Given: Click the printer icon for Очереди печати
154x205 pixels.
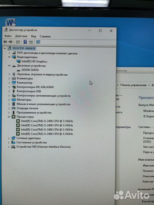Looking at the screenshot, I should 14,108.
